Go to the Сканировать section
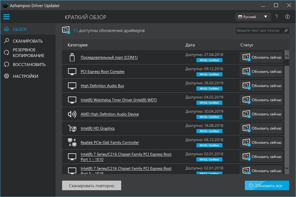296x197 pixels. coord(28,41)
